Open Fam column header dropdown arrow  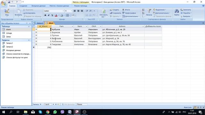(x=72, y=27)
